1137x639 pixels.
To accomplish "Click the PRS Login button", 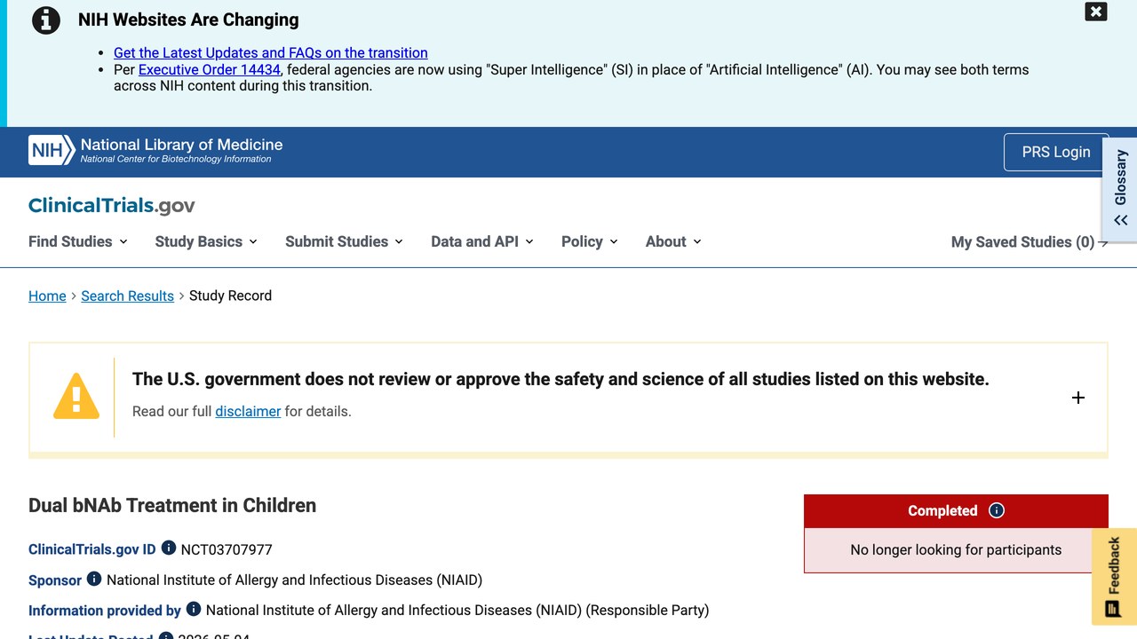I will [x=1056, y=152].
